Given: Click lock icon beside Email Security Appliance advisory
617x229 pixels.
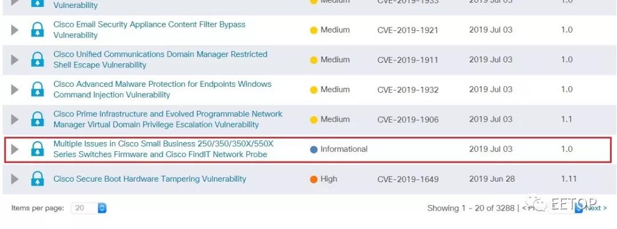Looking at the screenshot, I should 37,30.
